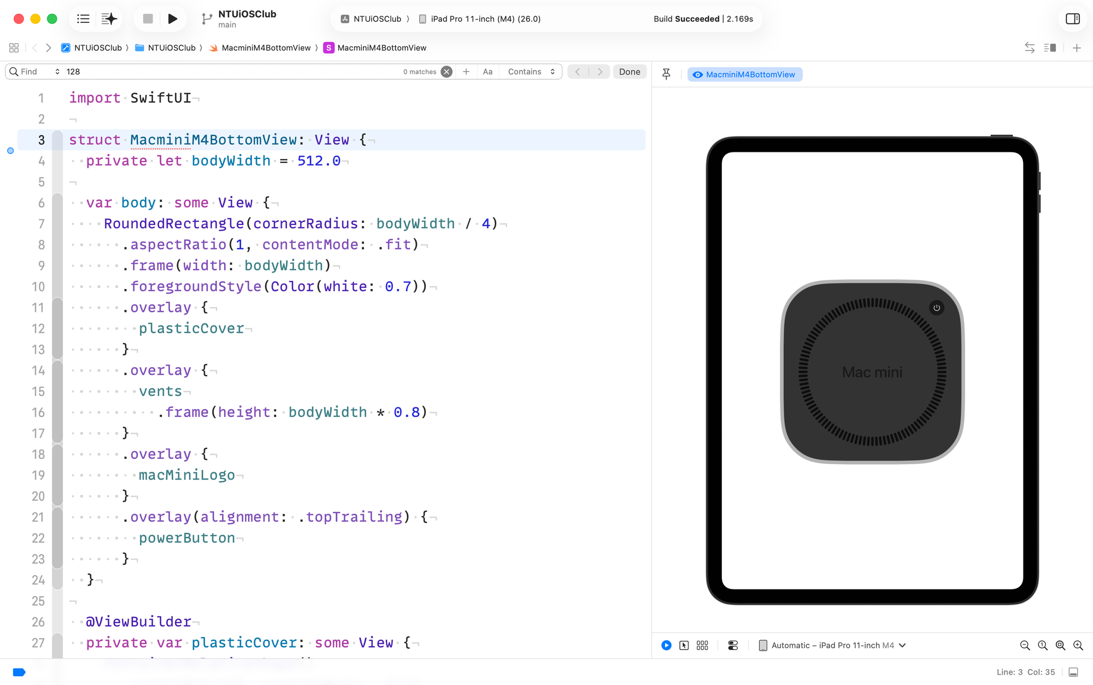Pin the canvas preview
Screen dimensions: 1093x685
tap(666, 74)
